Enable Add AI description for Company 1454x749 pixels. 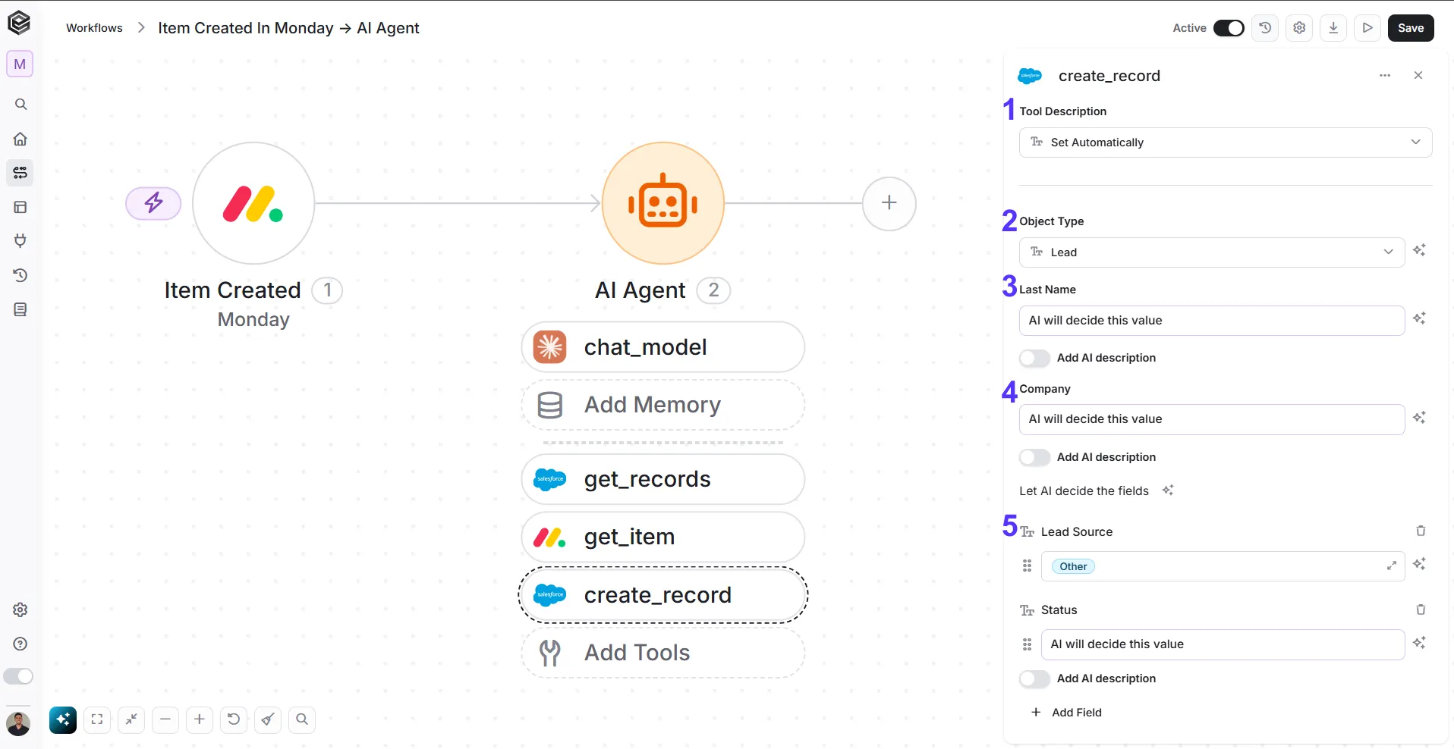coord(1034,457)
